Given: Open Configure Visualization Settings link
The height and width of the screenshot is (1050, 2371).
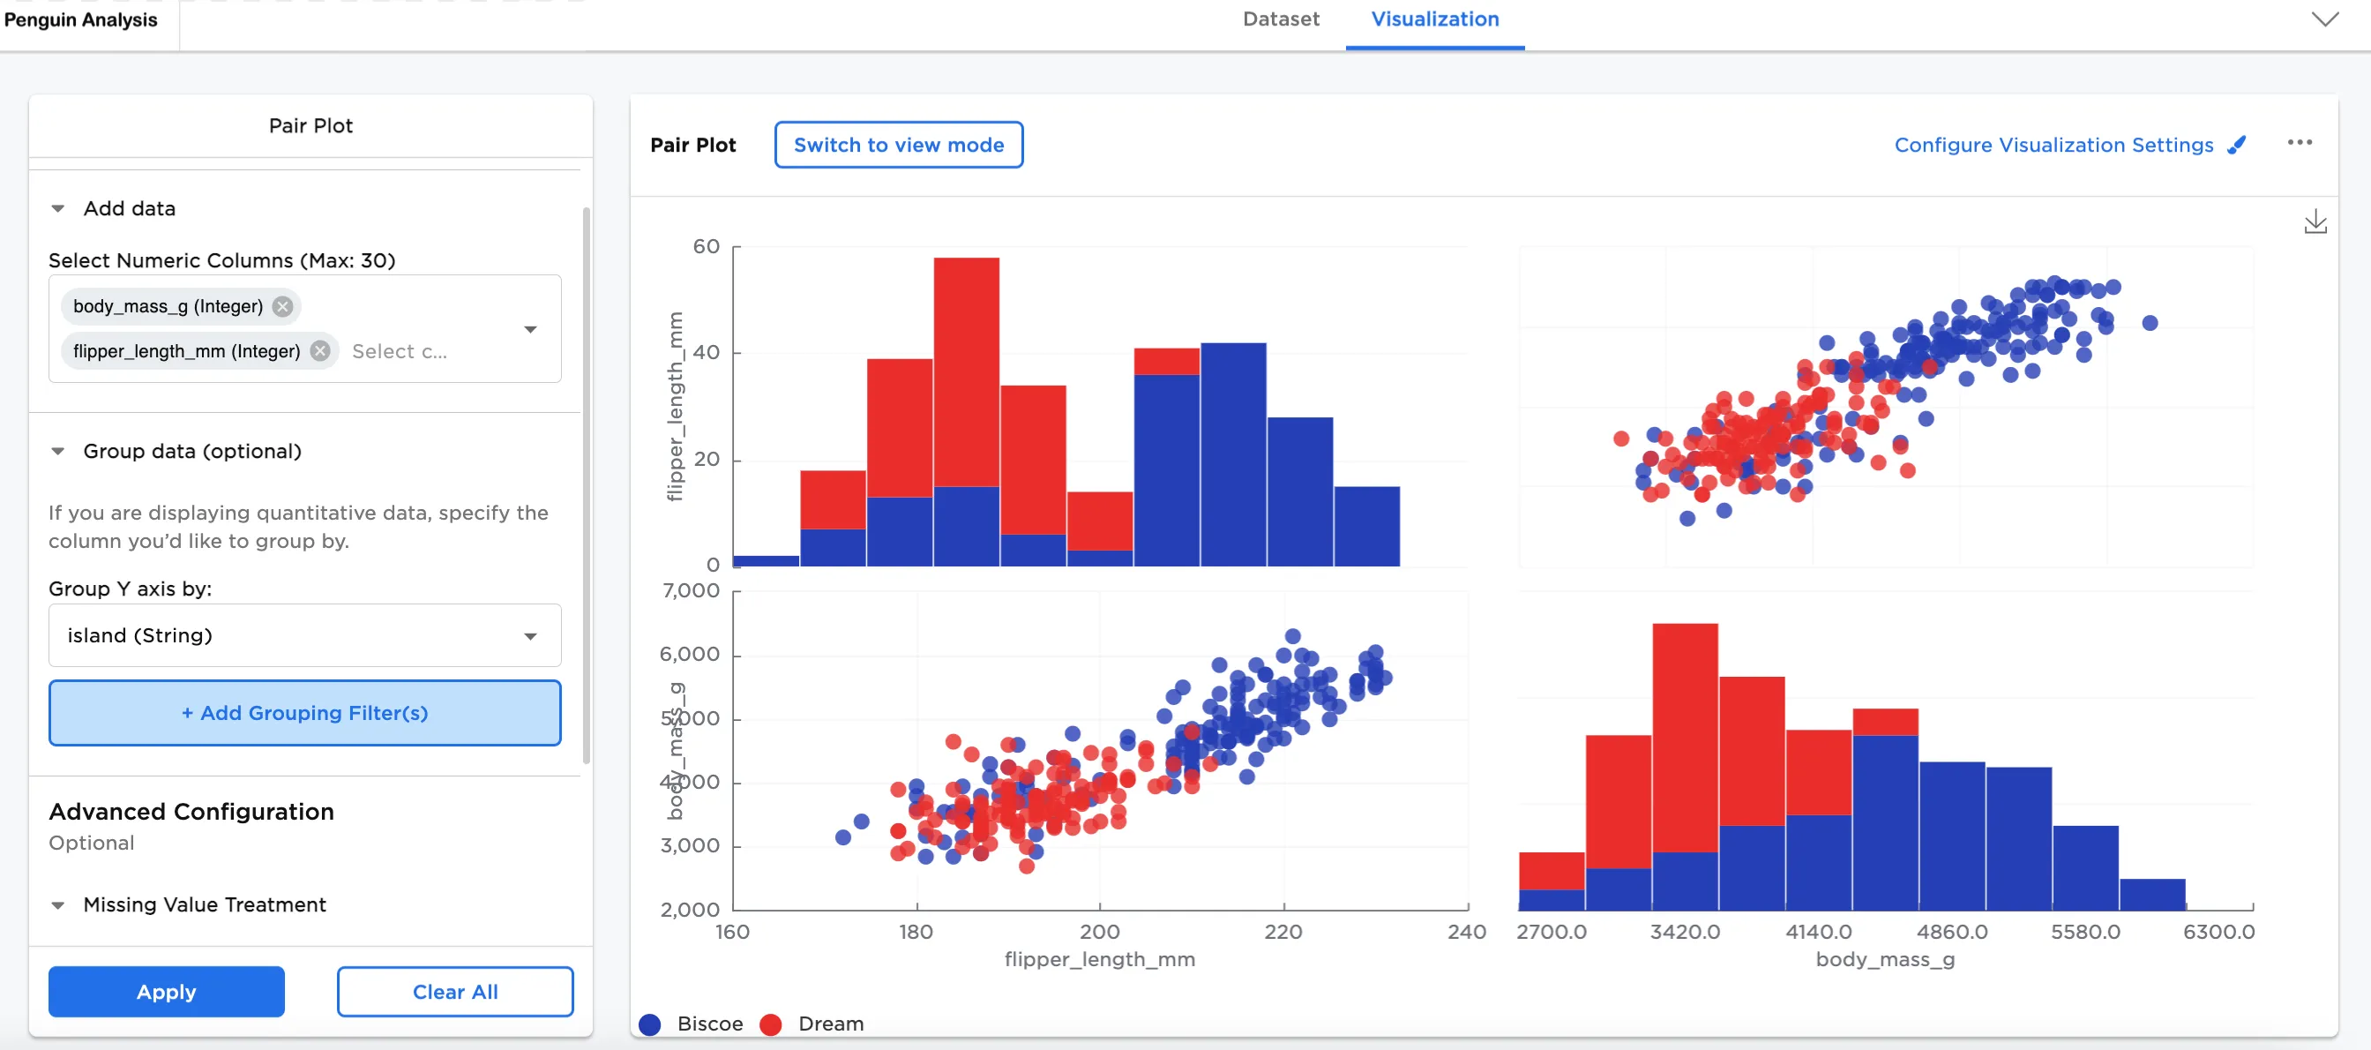Looking at the screenshot, I should (2053, 146).
